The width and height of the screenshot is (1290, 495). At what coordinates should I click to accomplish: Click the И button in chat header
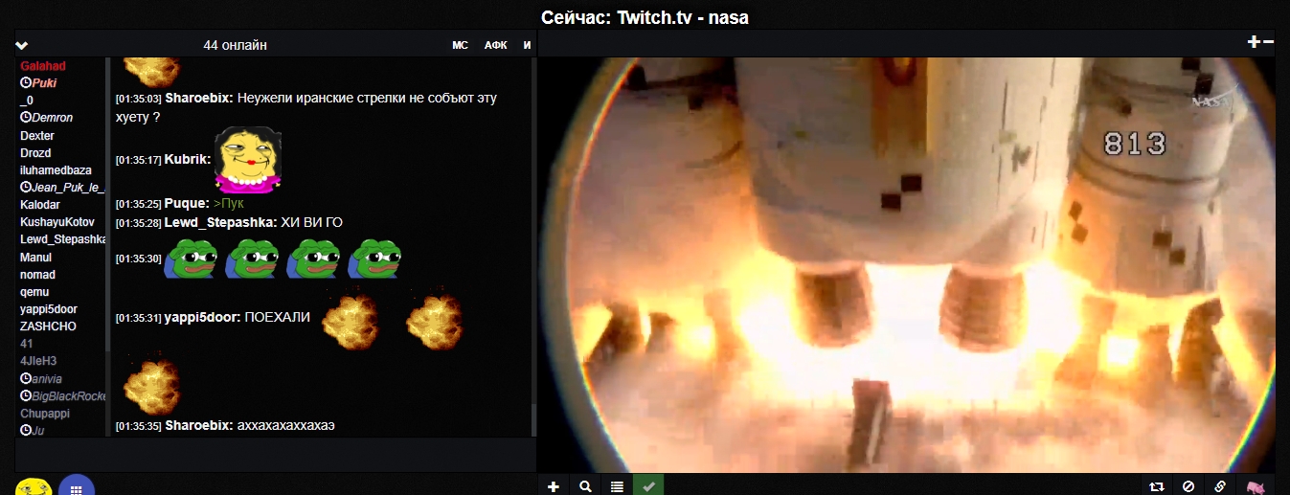[527, 45]
